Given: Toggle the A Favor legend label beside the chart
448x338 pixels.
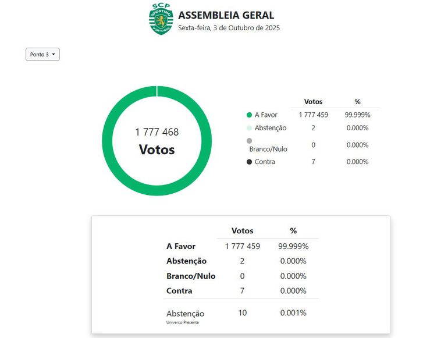Looking at the screenshot, I should (x=266, y=115).
